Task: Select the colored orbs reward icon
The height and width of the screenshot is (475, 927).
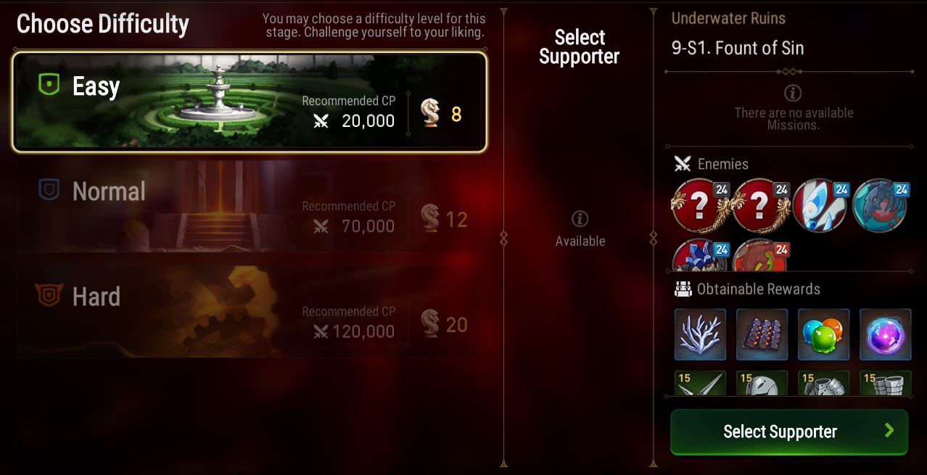Action: point(824,334)
